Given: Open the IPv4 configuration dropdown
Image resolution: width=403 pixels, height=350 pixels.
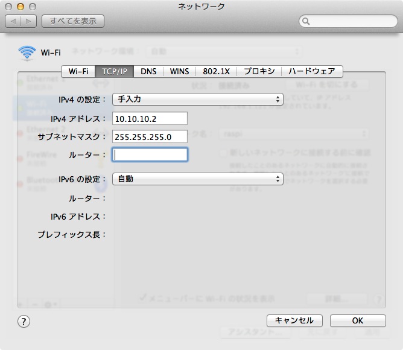Looking at the screenshot, I should (198, 99).
